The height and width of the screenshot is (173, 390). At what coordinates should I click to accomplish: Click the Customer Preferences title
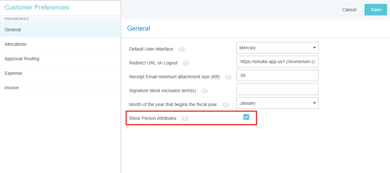tap(37, 7)
